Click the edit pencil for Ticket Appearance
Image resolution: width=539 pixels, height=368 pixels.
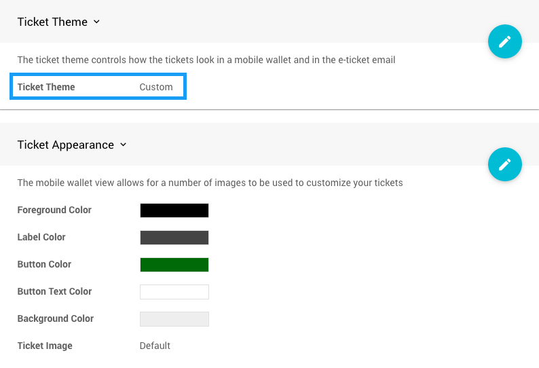coord(504,164)
